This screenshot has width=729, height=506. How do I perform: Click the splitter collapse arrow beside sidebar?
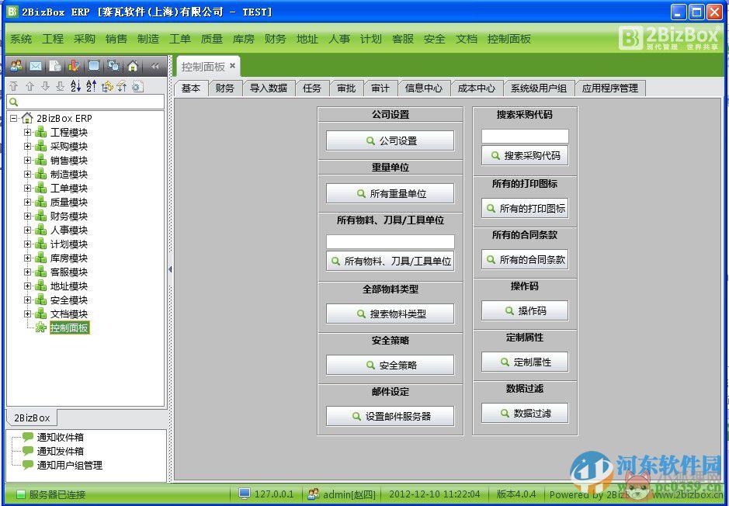(x=170, y=269)
